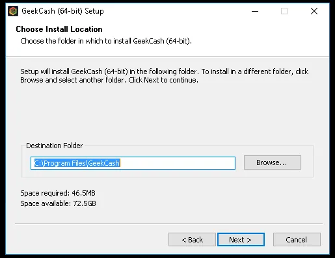This screenshot has width=335, height=258.
Task: Close the setup wizard with the X icon
Action: point(314,11)
